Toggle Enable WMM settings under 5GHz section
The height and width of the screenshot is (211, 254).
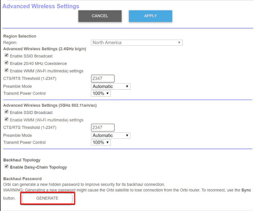pos(6,119)
